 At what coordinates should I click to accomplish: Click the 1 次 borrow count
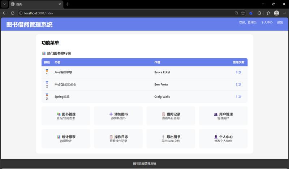click(238, 96)
